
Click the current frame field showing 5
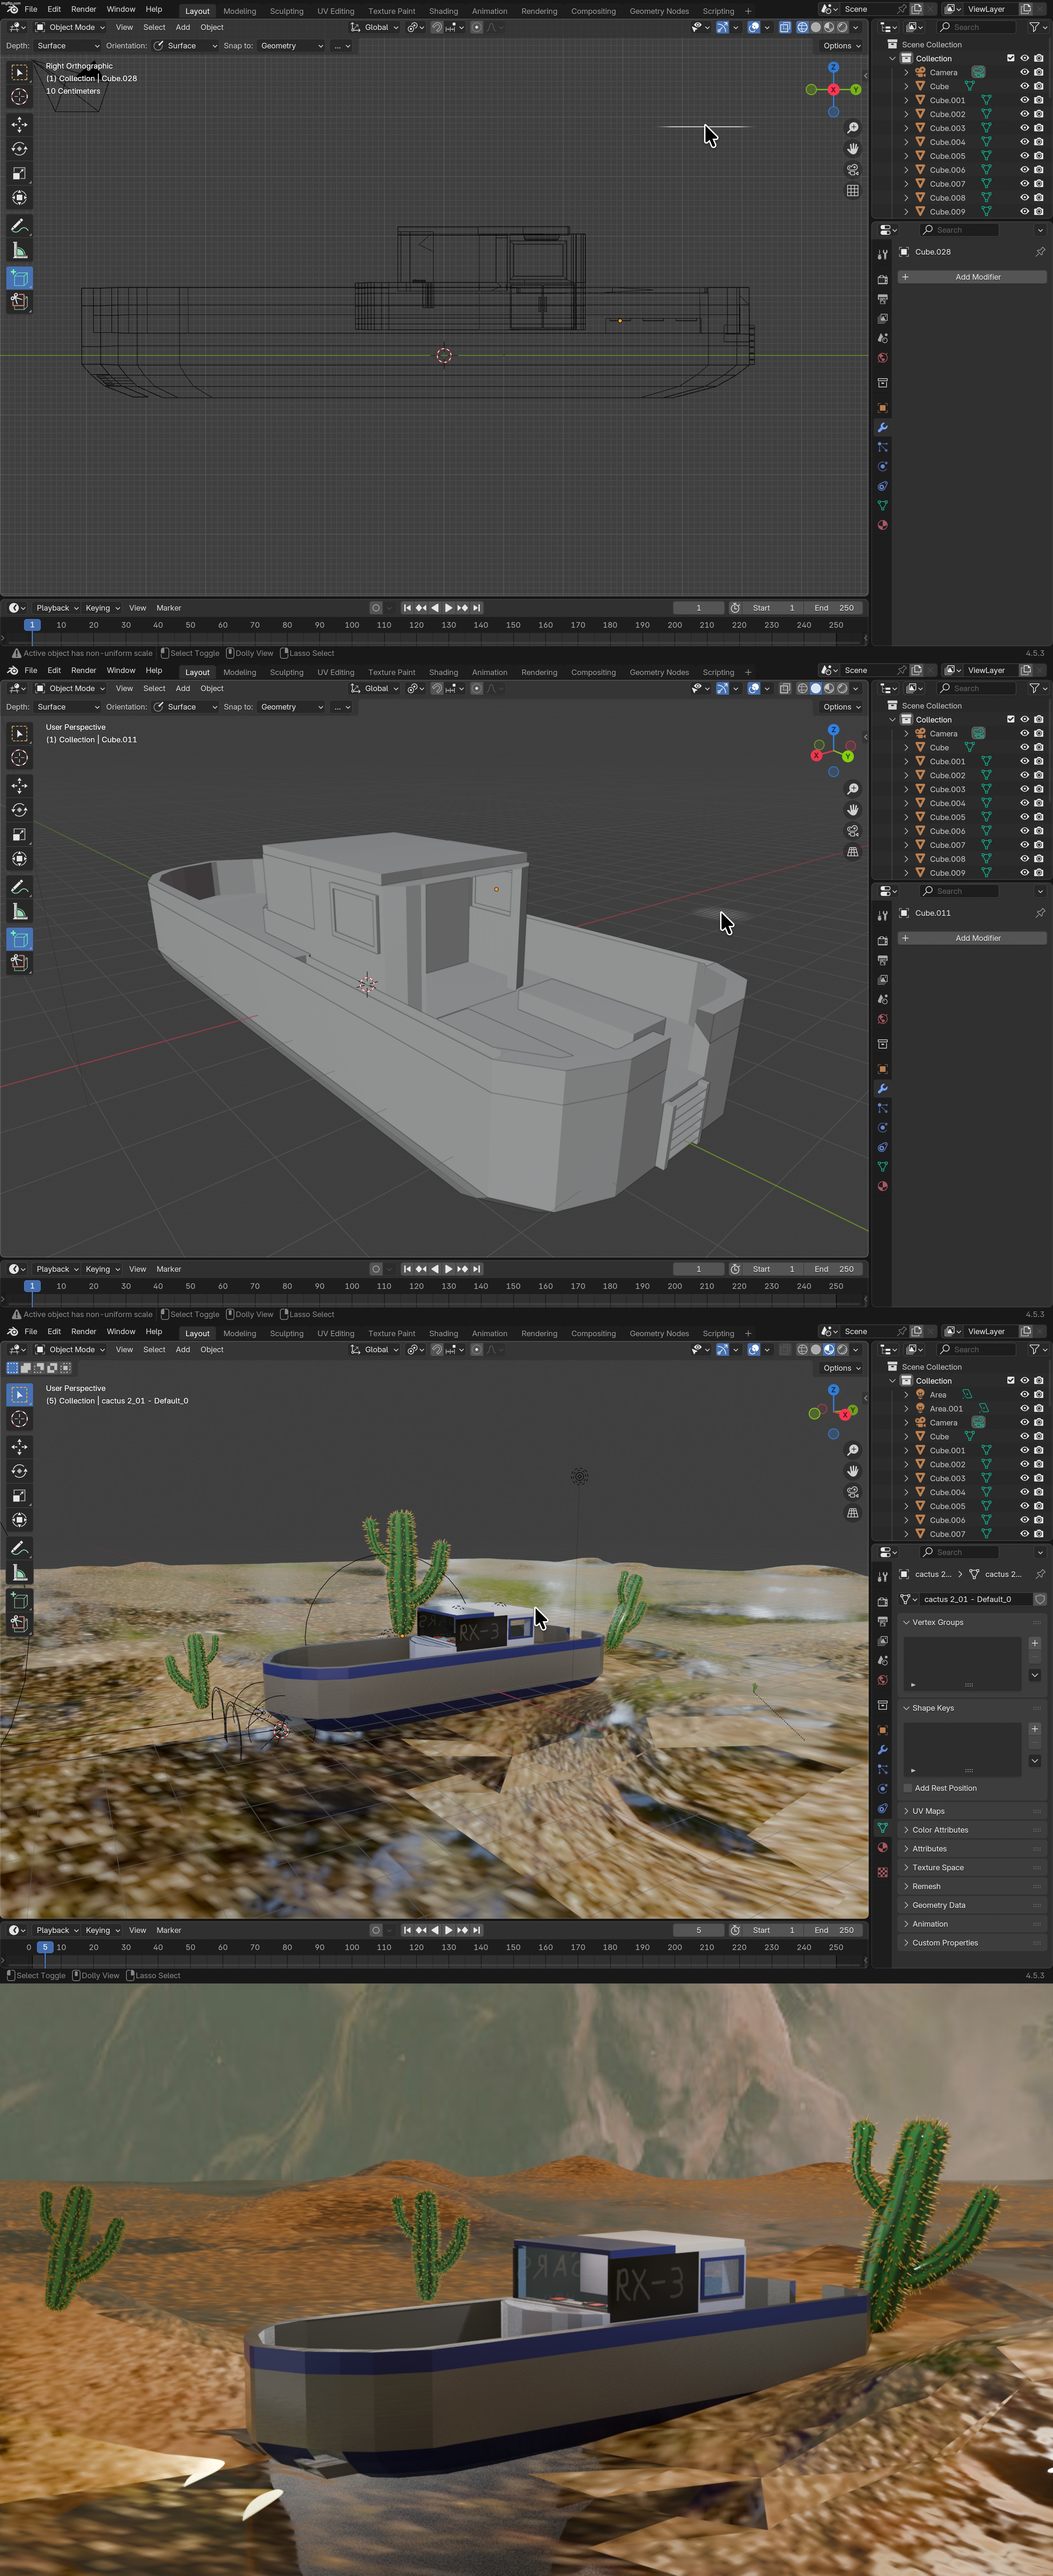tap(698, 1930)
